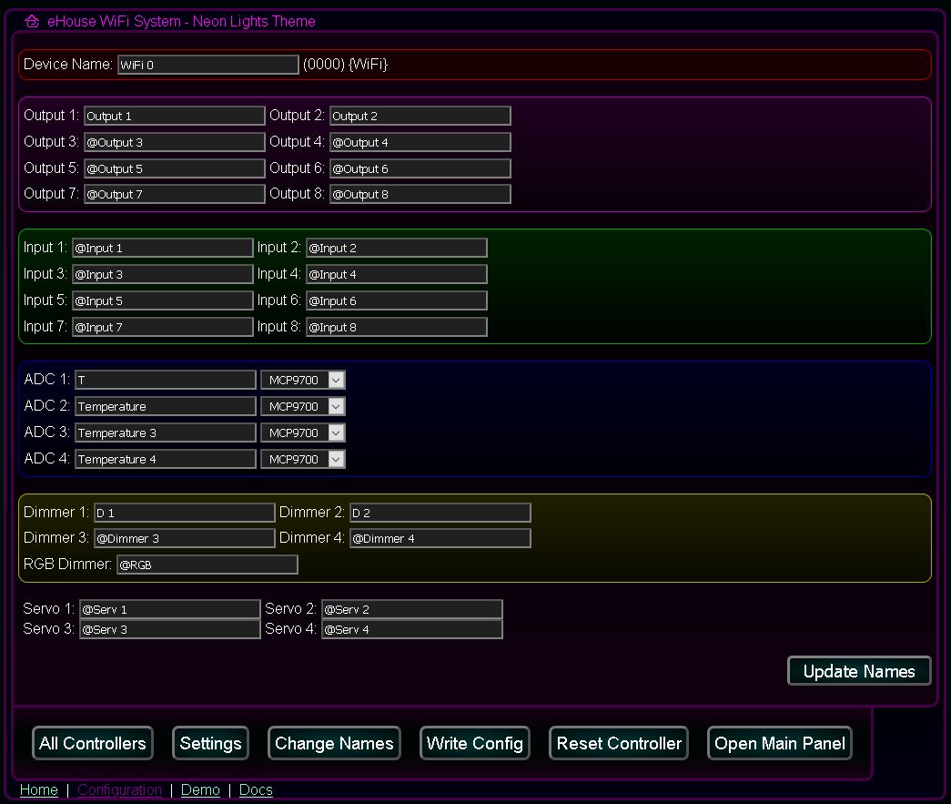Open the ADC 3 sensor type dropdown
The image size is (951, 804).
302,433
